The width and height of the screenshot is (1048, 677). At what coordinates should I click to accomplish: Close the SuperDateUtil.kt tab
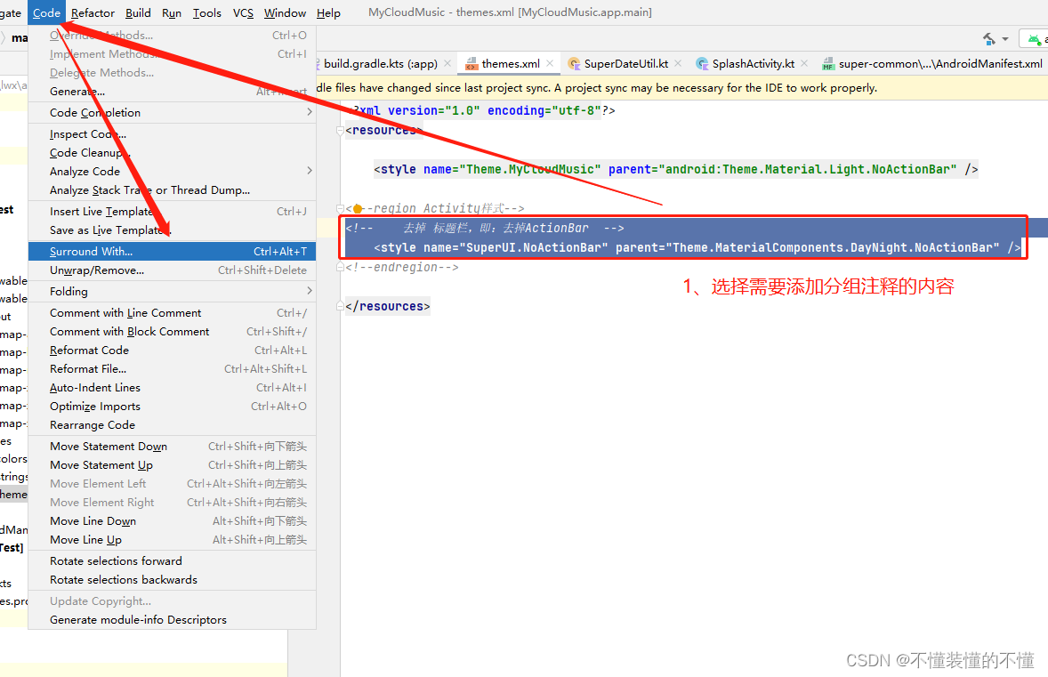pyautogui.click(x=678, y=63)
